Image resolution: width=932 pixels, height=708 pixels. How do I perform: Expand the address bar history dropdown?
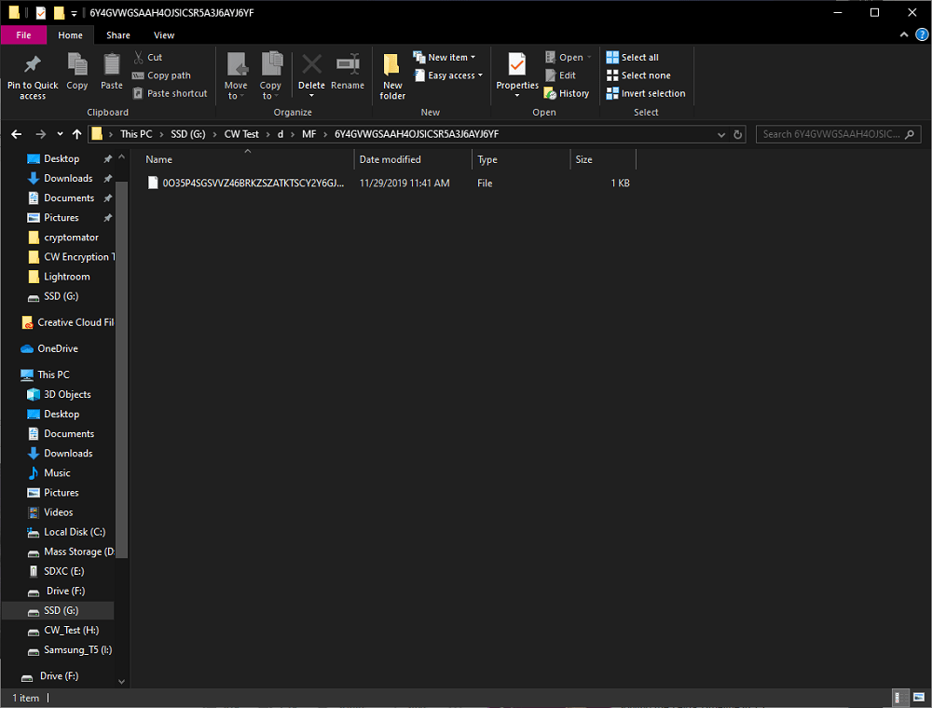pyautogui.click(x=721, y=135)
